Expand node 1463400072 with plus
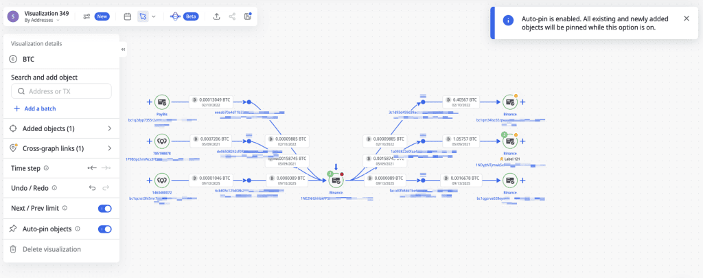This screenshot has height=278, width=703. coord(149,181)
